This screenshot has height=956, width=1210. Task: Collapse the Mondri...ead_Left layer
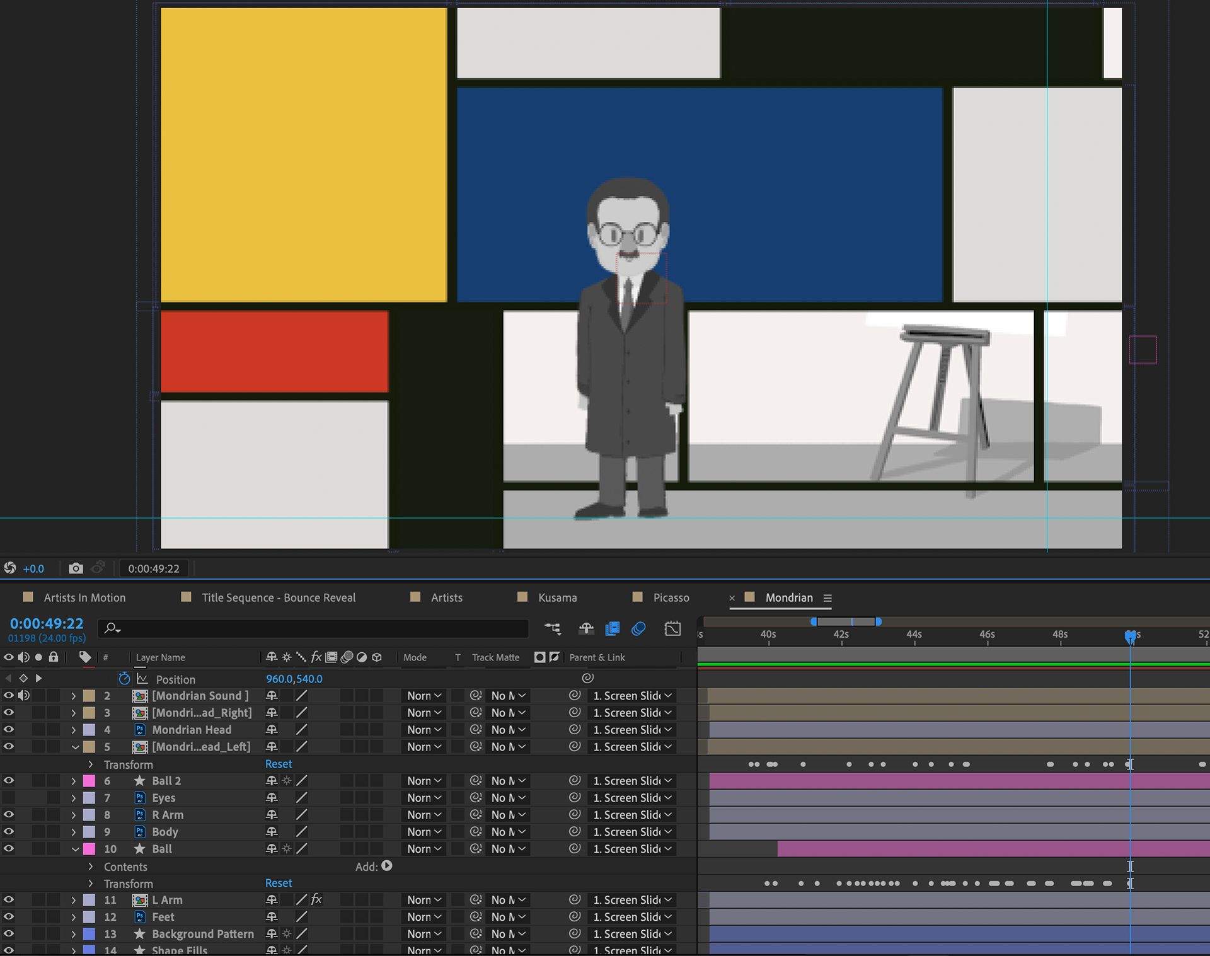click(75, 747)
